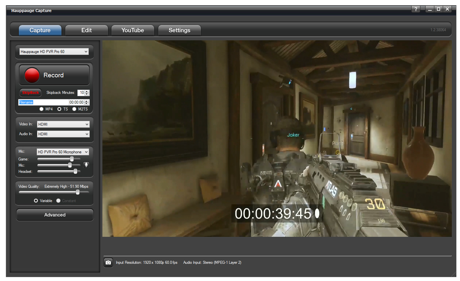Open the Mic source dropdown
460x281 pixels.
[63, 152]
